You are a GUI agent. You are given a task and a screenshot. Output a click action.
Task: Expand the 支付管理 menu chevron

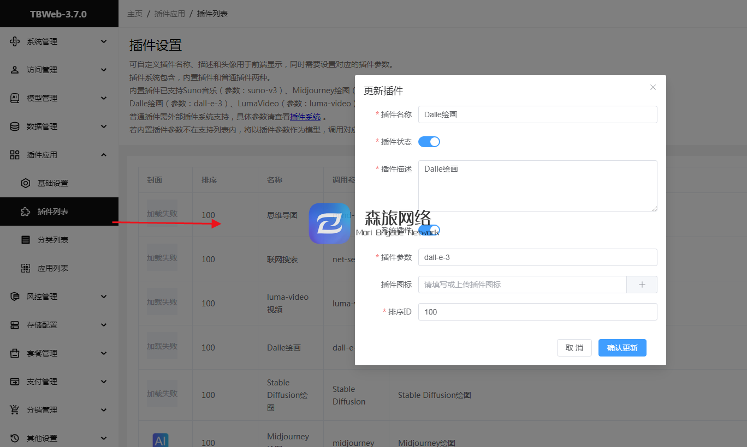point(104,382)
